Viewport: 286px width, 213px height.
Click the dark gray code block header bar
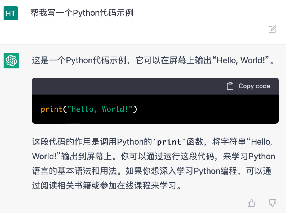(127, 86)
